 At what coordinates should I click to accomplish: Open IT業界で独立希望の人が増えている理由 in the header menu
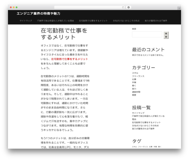pos(56,21)
